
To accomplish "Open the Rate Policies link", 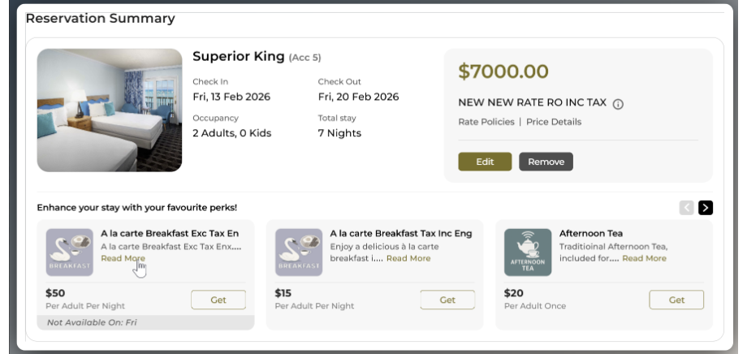I will tap(486, 122).
